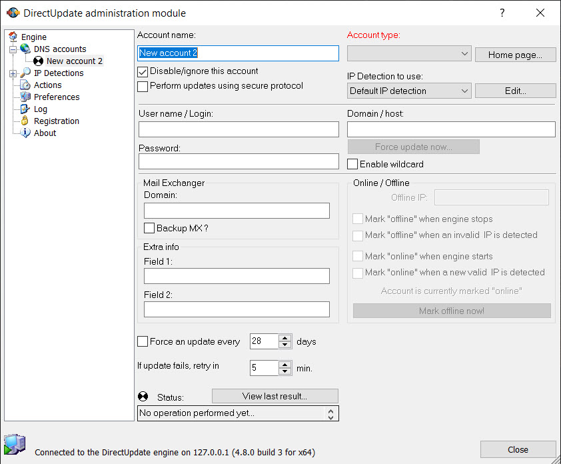Click the Domain / host input field
This screenshot has height=464, width=561.
pos(451,129)
